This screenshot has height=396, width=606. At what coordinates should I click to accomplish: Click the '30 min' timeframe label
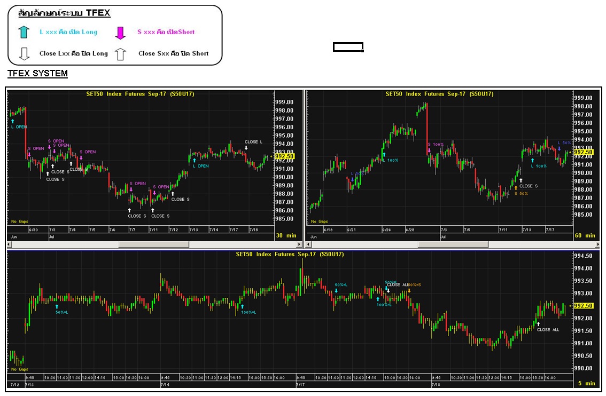286,235
